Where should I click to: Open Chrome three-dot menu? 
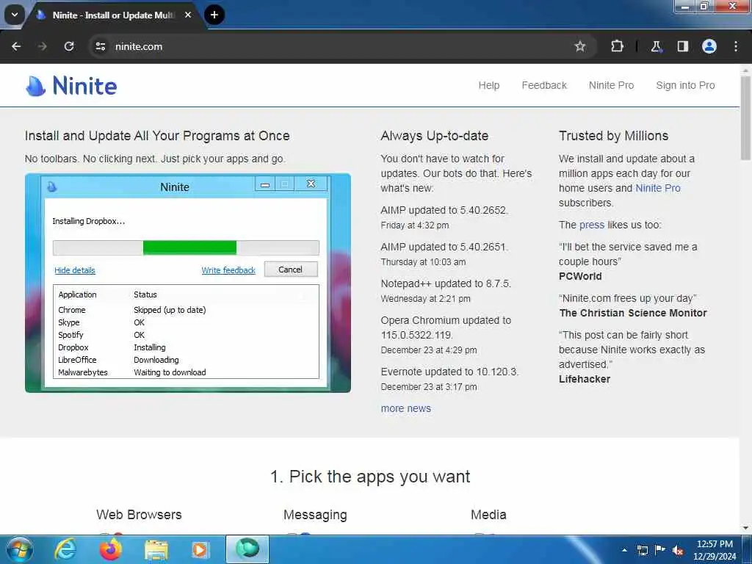[x=736, y=46]
